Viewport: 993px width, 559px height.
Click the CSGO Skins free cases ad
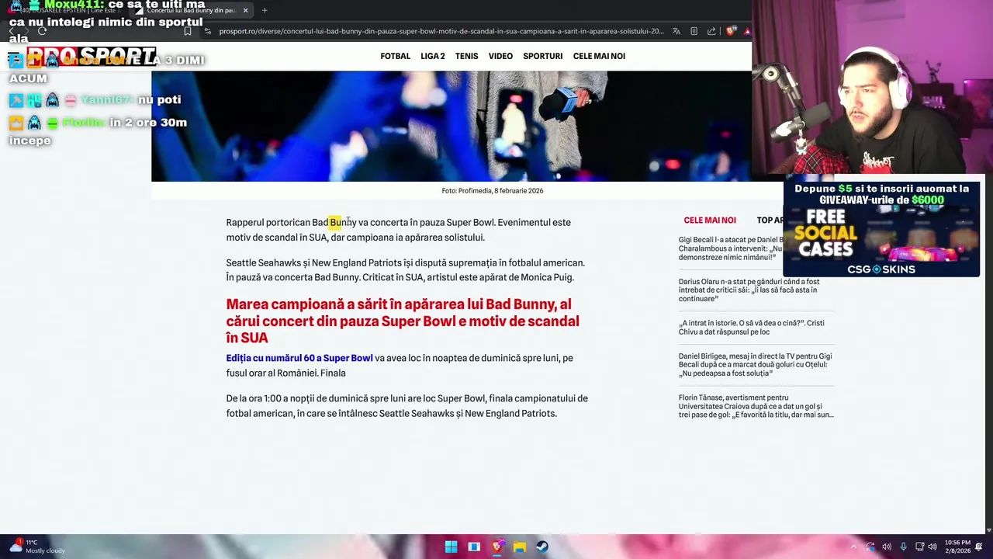881,228
